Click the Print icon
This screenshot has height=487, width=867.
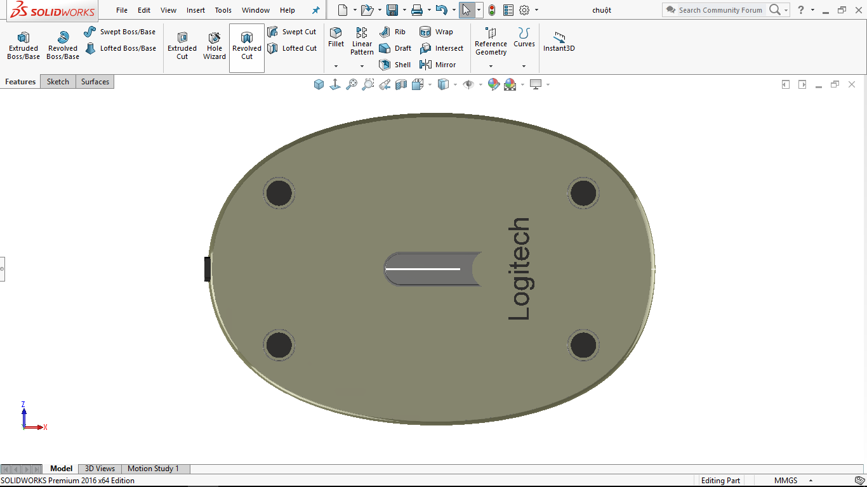pos(416,10)
